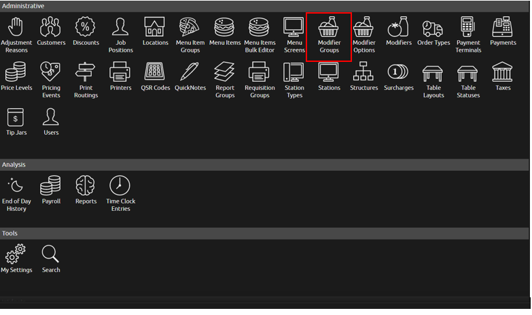Screen dimensions: 532x315
Task: Open Menu Items Bulk Editor
Action: coord(260,35)
